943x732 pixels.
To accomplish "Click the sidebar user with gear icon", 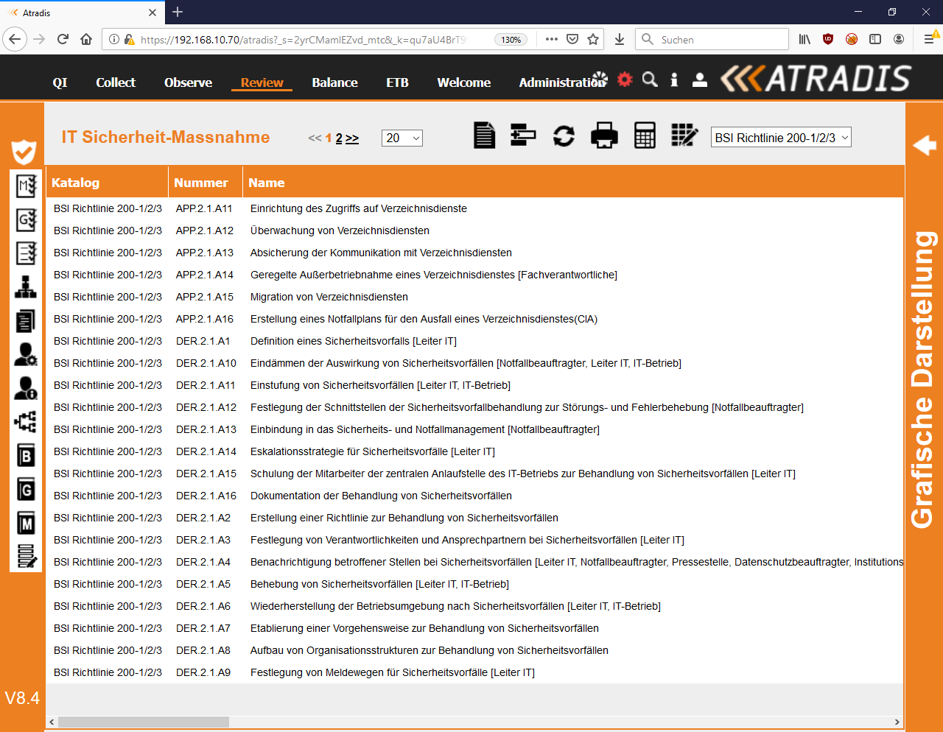I will (x=26, y=354).
